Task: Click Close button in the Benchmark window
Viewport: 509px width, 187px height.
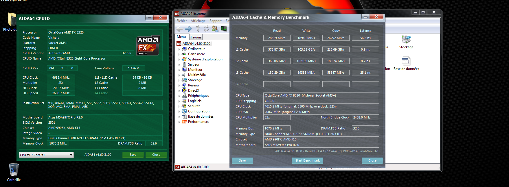Action: [372, 160]
